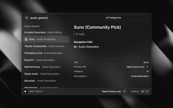
Task: Click the Title field label
Action: [x=76, y=62]
